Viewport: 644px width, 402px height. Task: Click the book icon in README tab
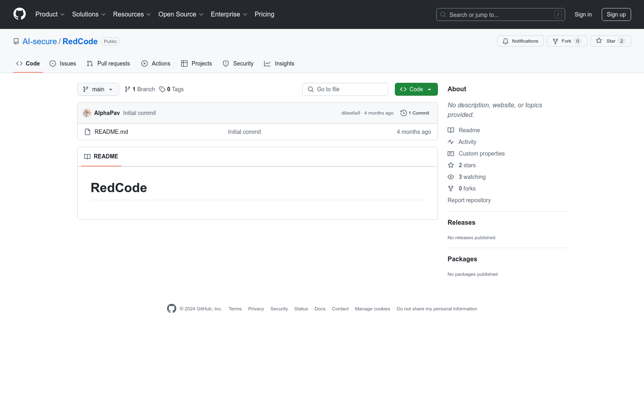[87, 156]
